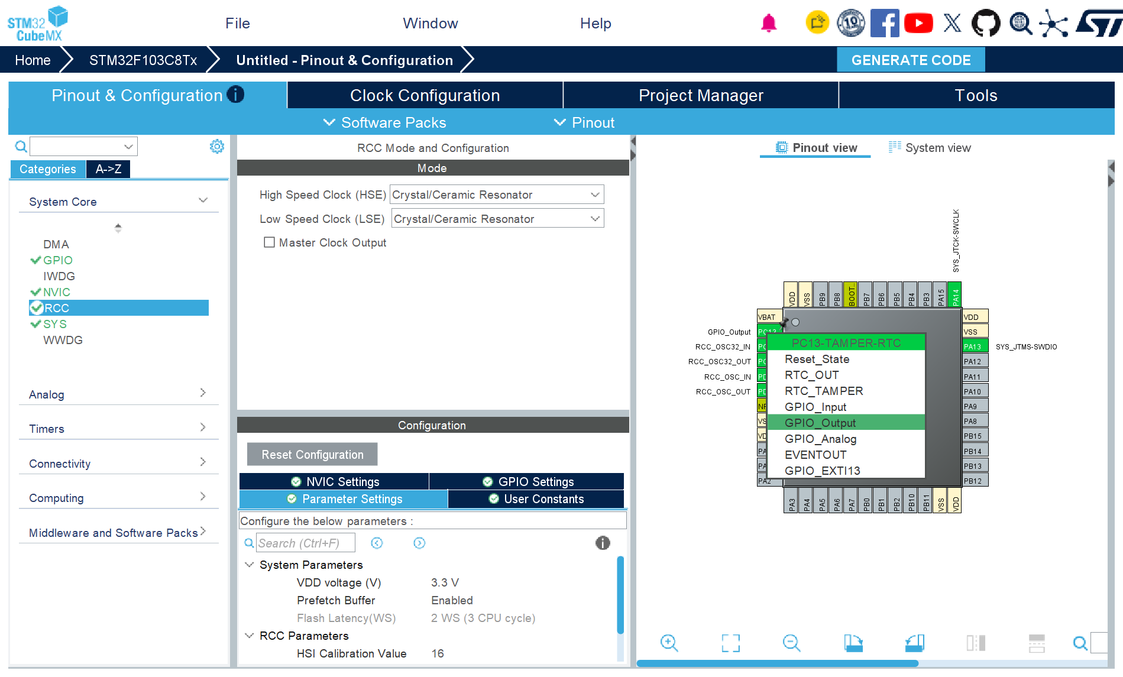Expand the Computing category

203,496
